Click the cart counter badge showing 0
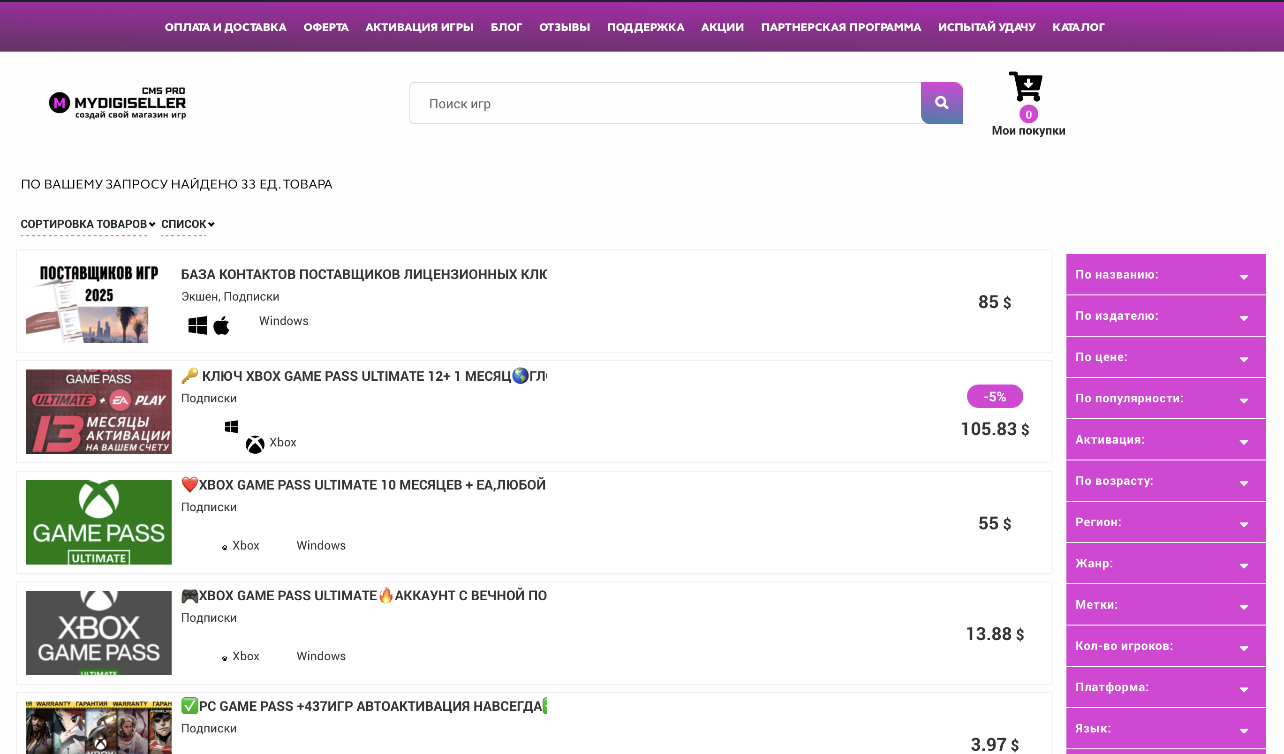The image size is (1284, 754). point(1028,114)
